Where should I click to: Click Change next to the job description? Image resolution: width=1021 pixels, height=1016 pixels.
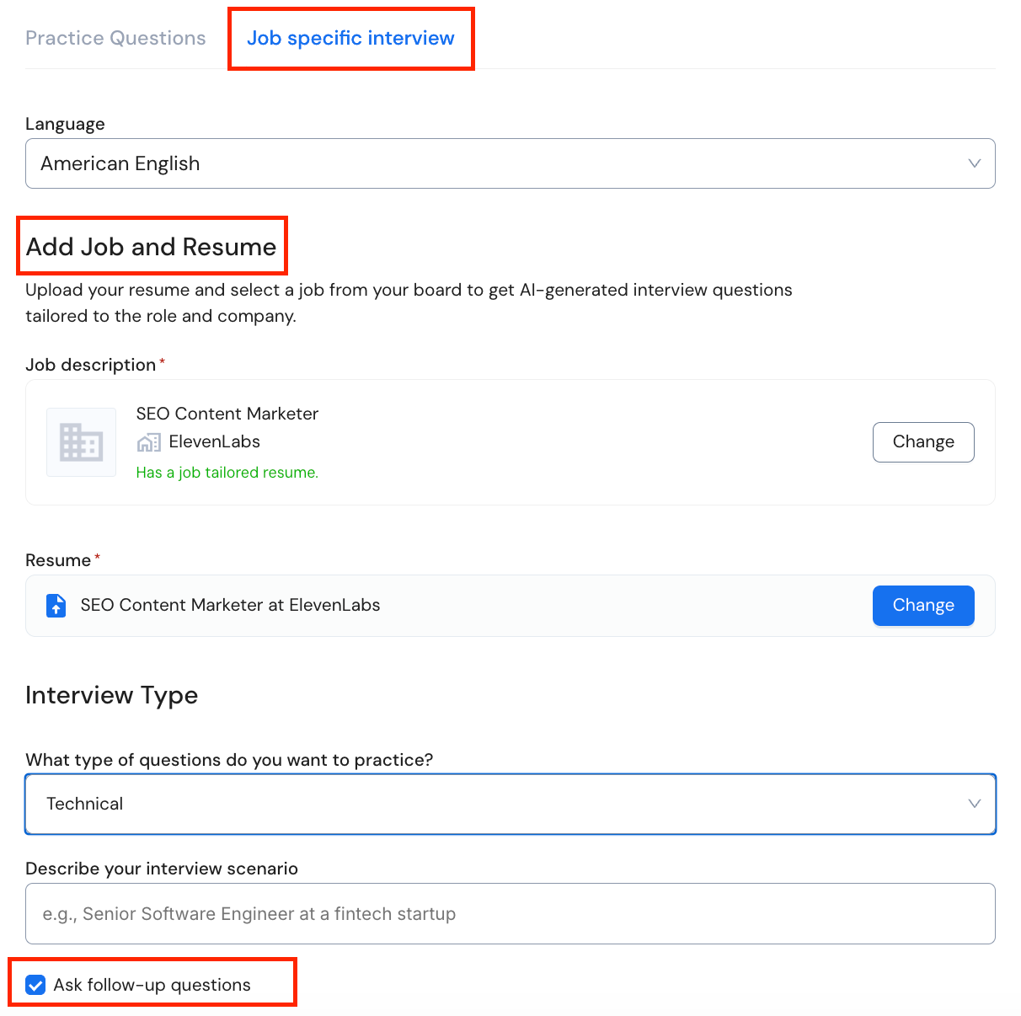click(922, 441)
